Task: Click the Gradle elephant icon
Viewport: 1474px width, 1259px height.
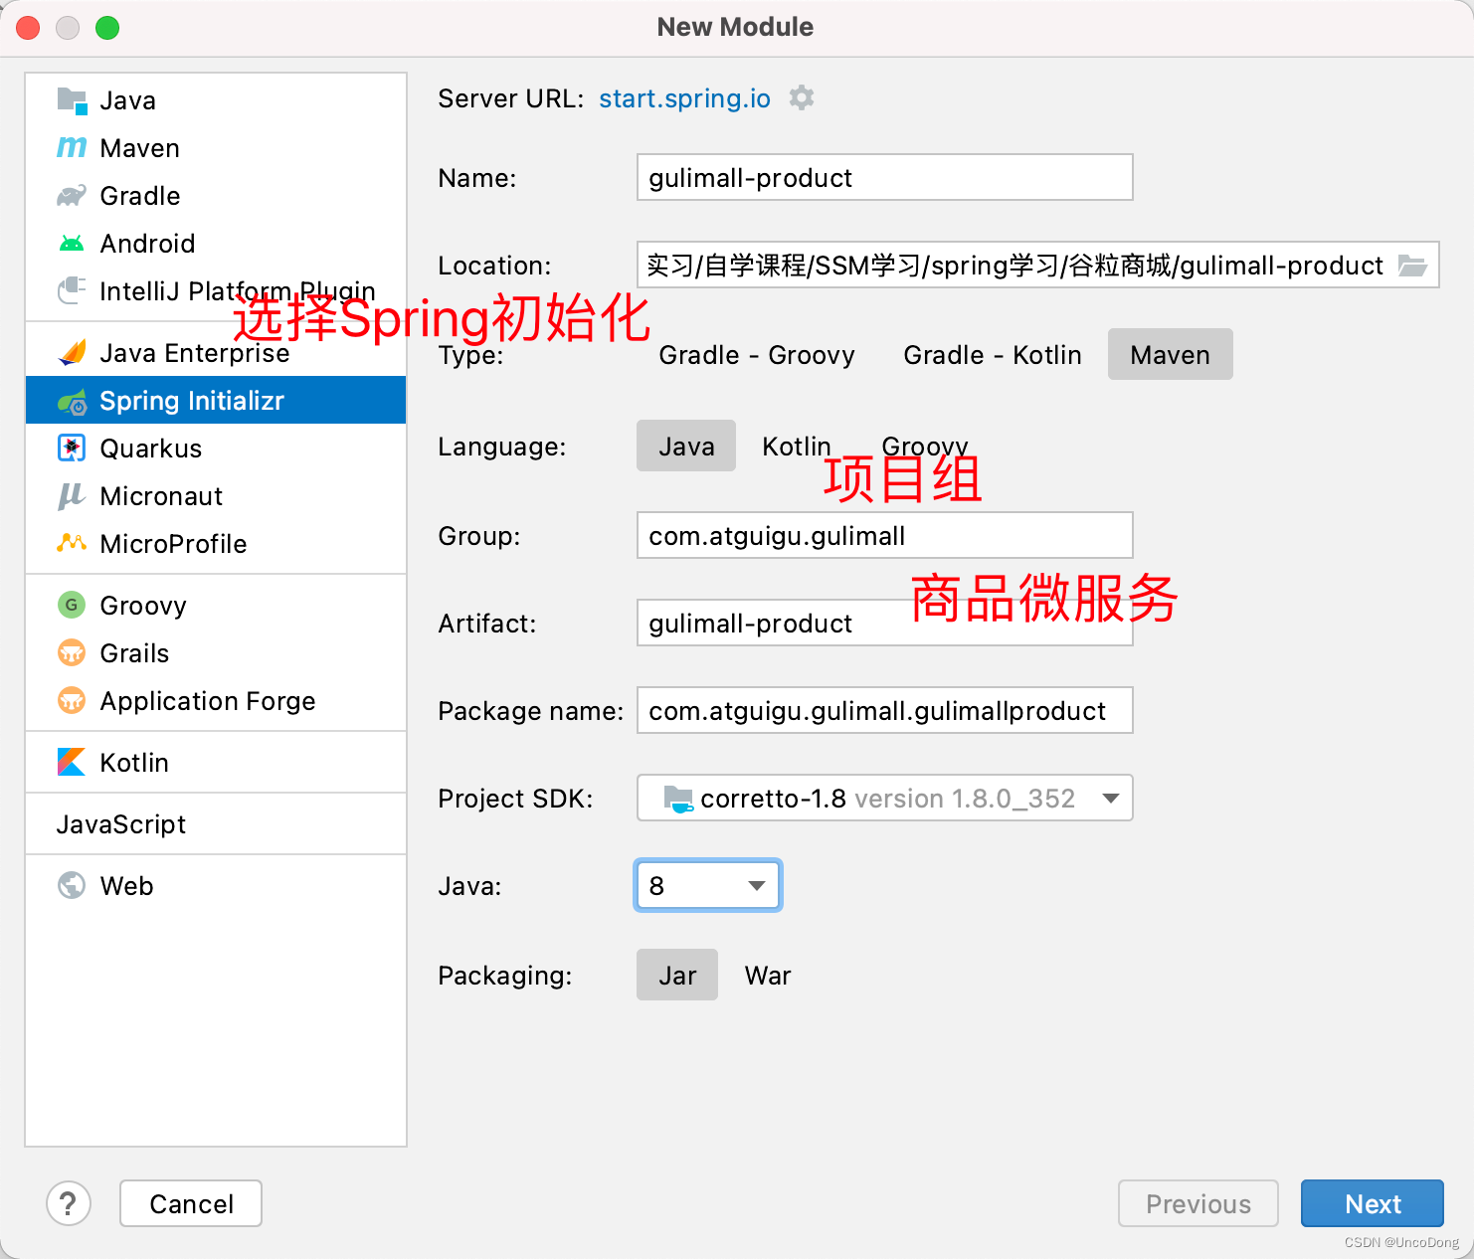Action: 72,196
